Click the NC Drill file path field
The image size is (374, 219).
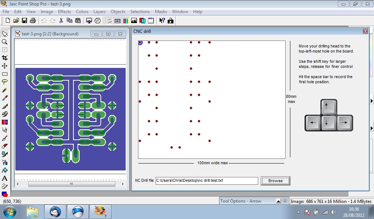click(x=206, y=180)
